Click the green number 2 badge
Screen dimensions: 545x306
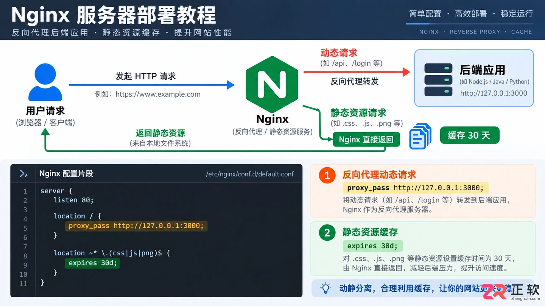[327, 233]
